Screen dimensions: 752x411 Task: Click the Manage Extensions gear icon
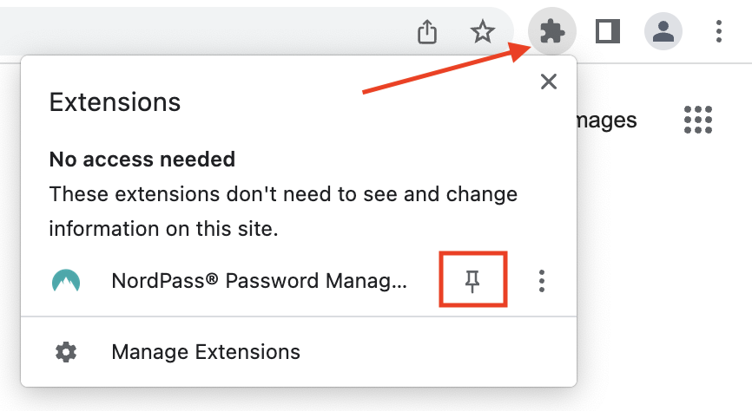coord(66,352)
